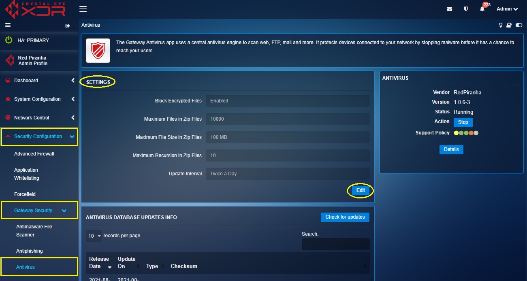Click Check for updates button
Screen dimensions: 527x281
click(345, 217)
